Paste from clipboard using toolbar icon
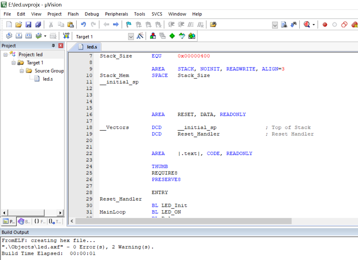Image resolution: width=358 pixels, height=260 pixels. point(71,25)
